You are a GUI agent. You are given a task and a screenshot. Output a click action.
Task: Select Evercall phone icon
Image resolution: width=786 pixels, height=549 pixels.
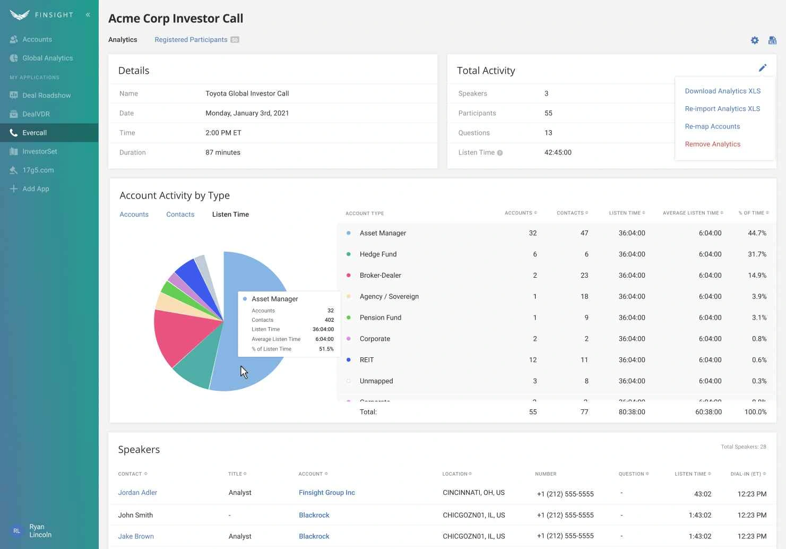(x=14, y=133)
